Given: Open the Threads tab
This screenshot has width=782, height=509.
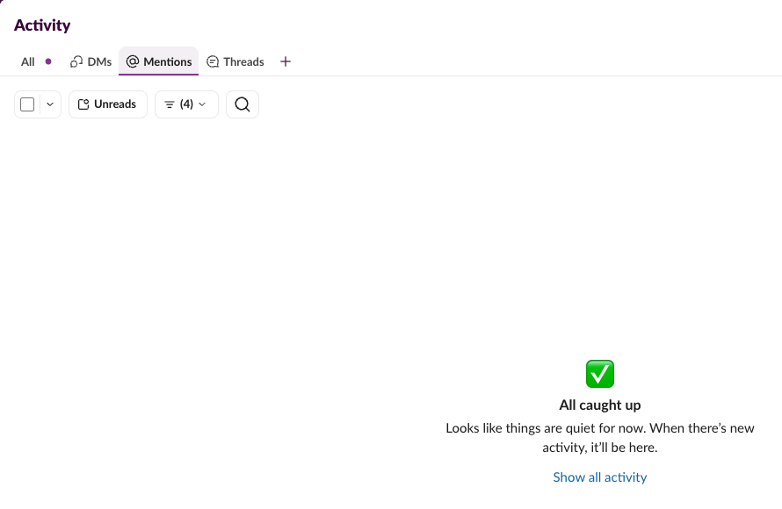Looking at the screenshot, I should pos(235,61).
